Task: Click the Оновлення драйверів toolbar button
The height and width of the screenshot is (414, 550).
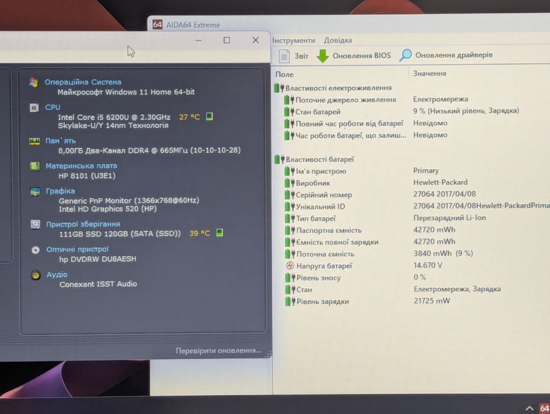Action: (x=446, y=55)
